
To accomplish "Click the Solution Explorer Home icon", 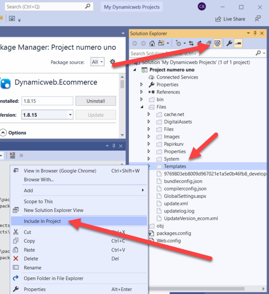I will click(152, 43).
